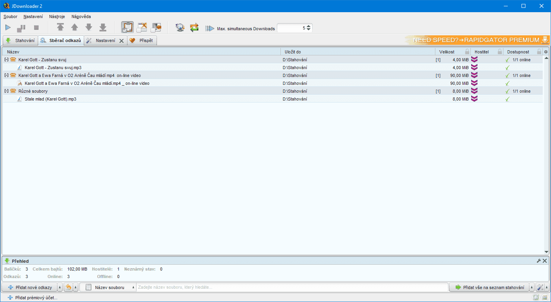
Task: Click Přidat prémiový účet link
Action: click(x=33, y=298)
